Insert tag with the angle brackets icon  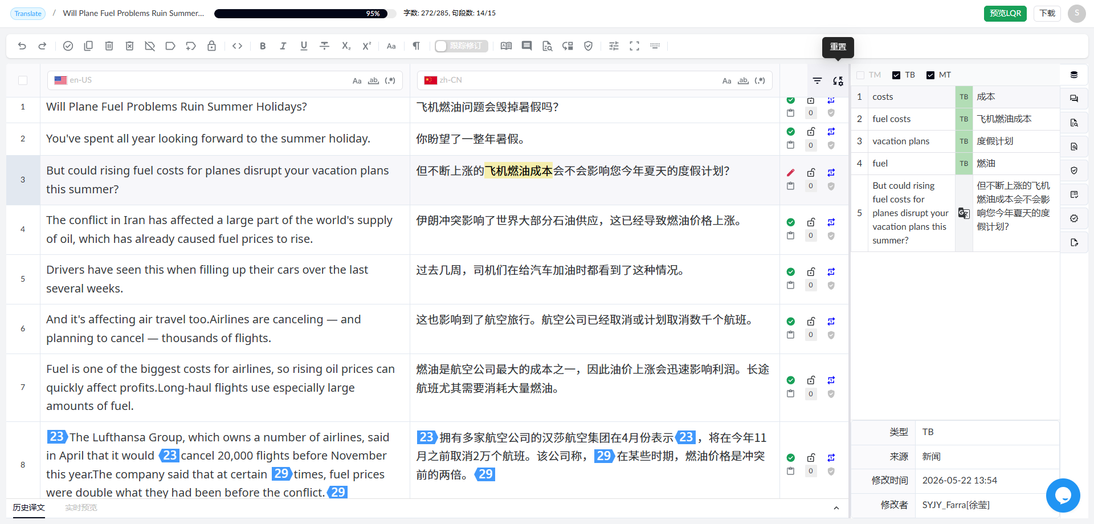pos(238,46)
